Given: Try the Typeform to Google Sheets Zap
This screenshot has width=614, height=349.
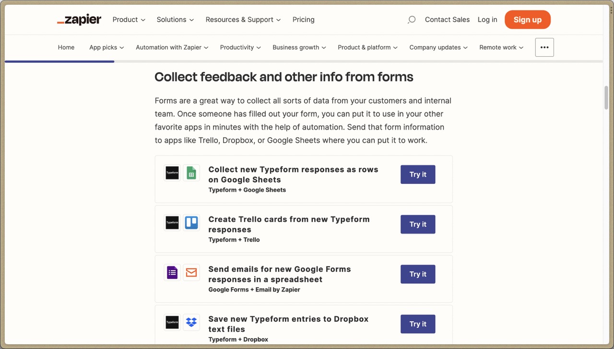Looking at the screenshot, I should click(418, 175).
